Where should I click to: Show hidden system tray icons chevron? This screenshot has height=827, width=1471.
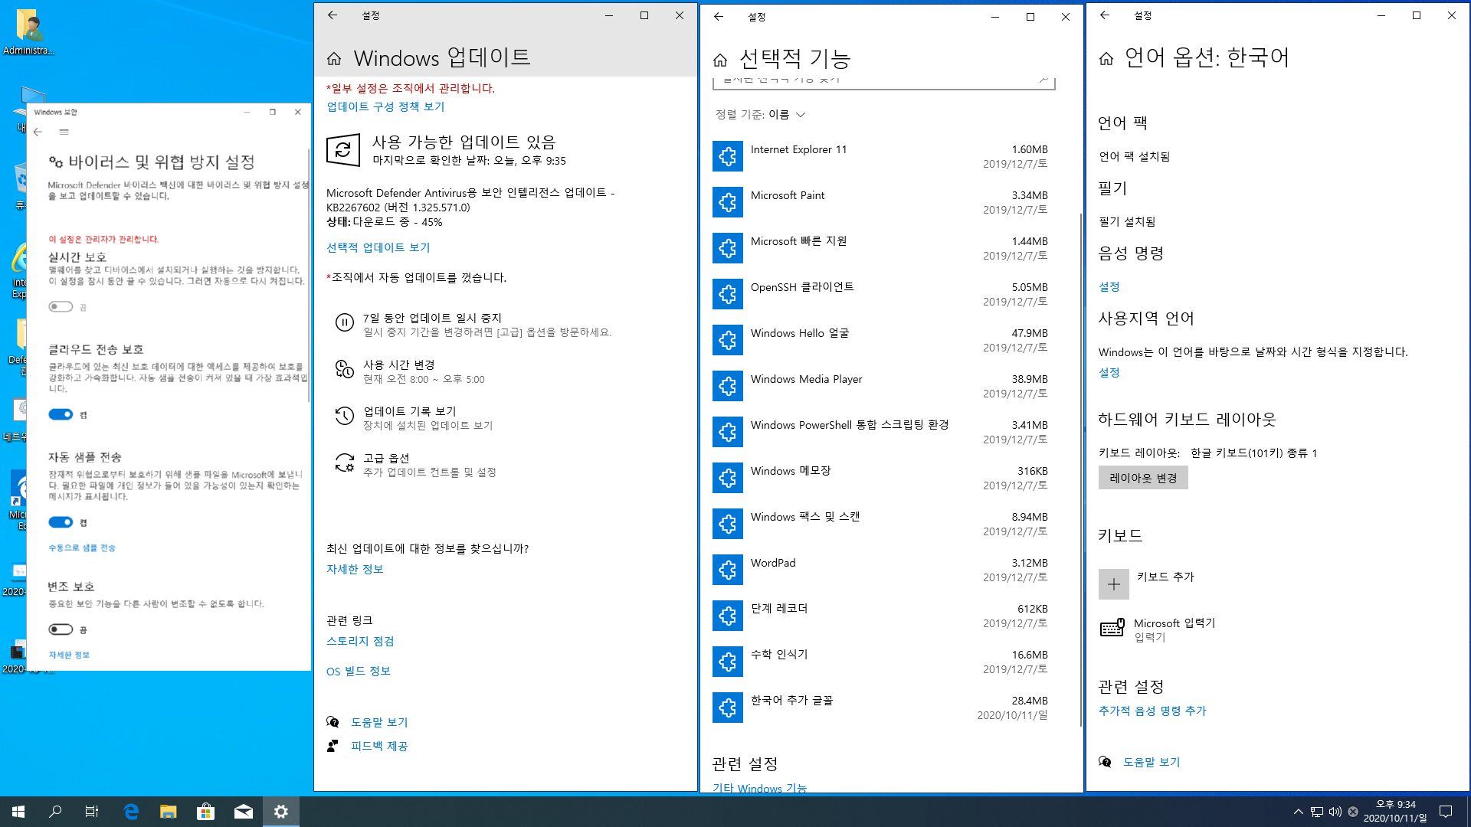[1298, 812]
